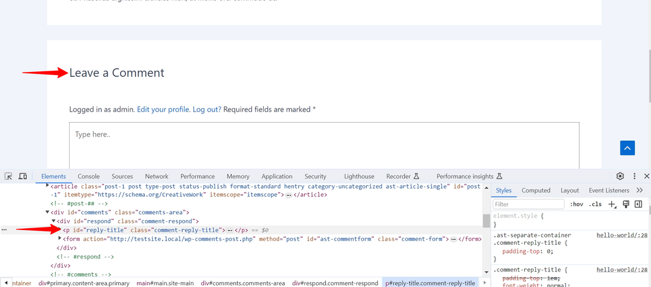Open DevTools settings gear
Image resolution: width=651 pixels, height=287 pixels.
pyautogui.click(x=620, y=177)
